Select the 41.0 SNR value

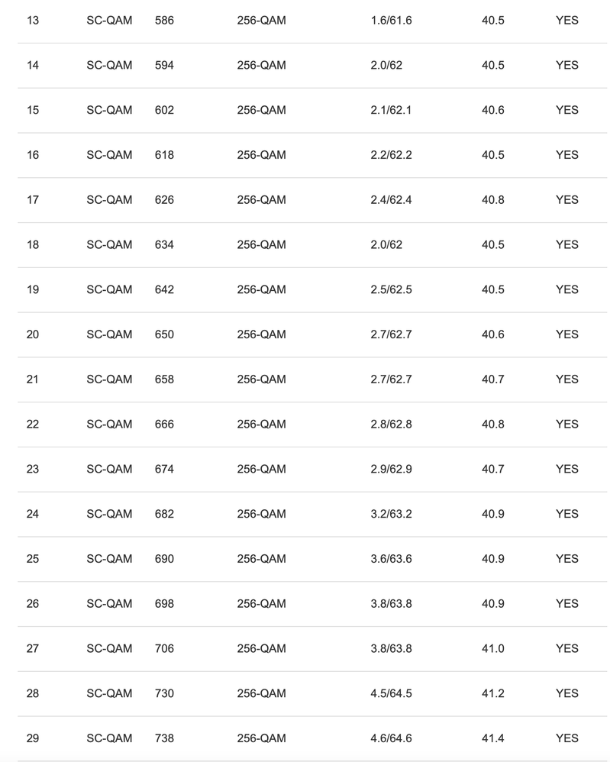pos(492,648)
